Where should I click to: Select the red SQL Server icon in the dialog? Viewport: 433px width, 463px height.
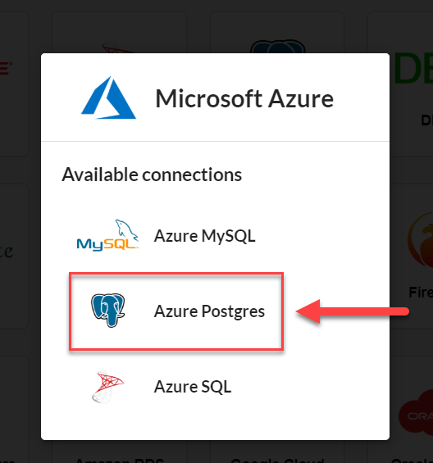107,387
